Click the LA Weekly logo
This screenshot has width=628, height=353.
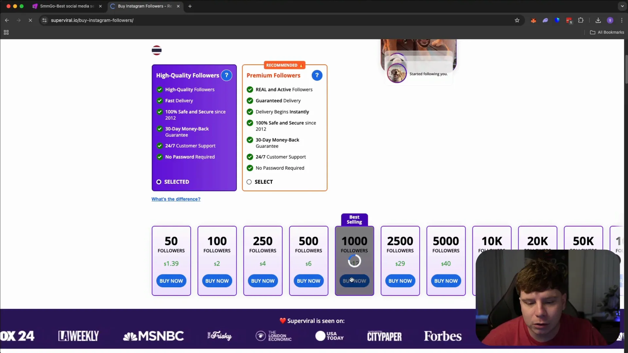78,336
